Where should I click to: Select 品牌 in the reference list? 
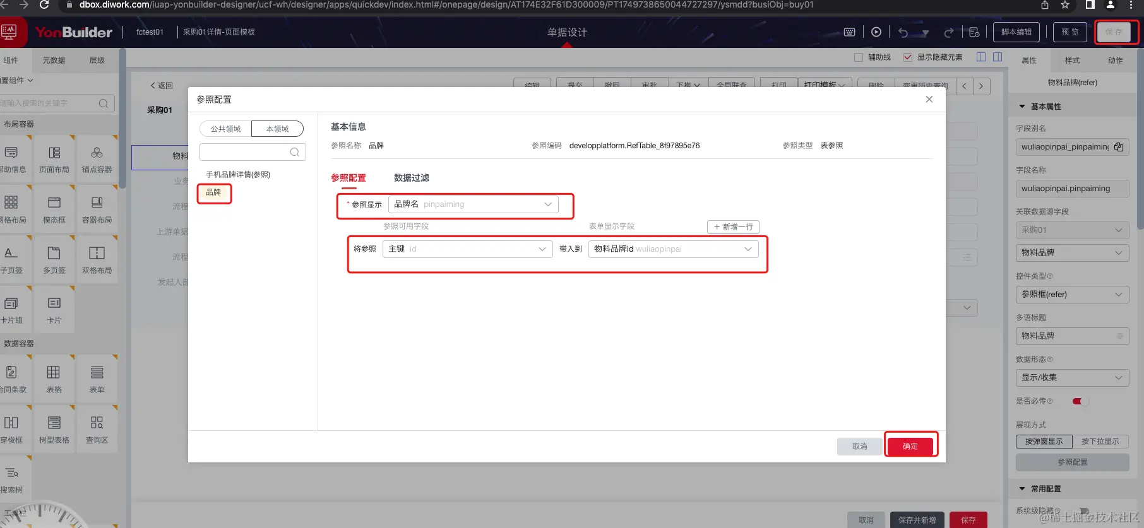214,192
